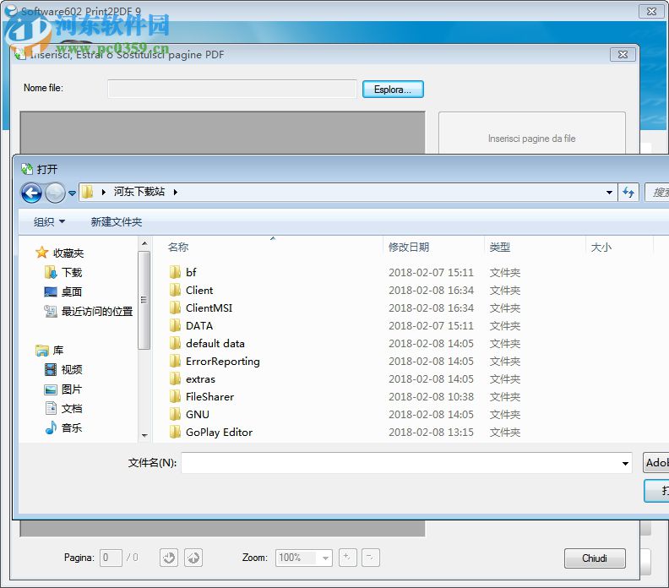The height and width of the screenshot is (588, 669).
Task: Select the GNU folder icon
Action: click(x=175, y=414)
